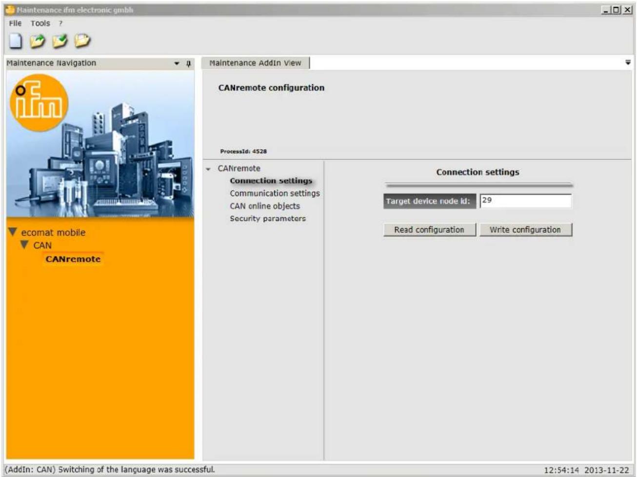Click the folder icon with green arrow

pos(38,41)
